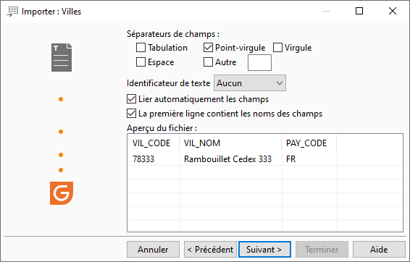The width and height of the screenshot is (410, 262).
Task: Click the Suivant button
Action: tap(264, 250)
